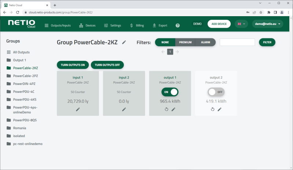The image size is (293, 170).
Task: Edit group name with pencil icon
Action: [124, 42]
